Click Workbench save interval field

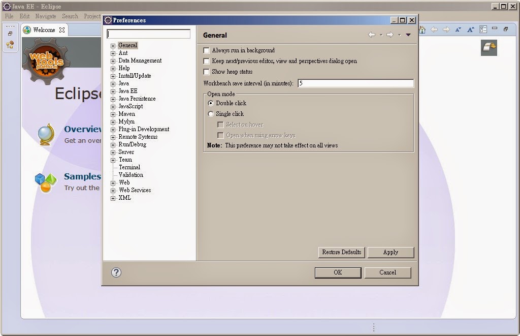(x=356, y=83)
